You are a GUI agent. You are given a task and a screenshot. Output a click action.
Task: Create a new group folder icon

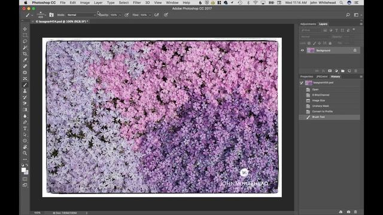click(343, 70)
